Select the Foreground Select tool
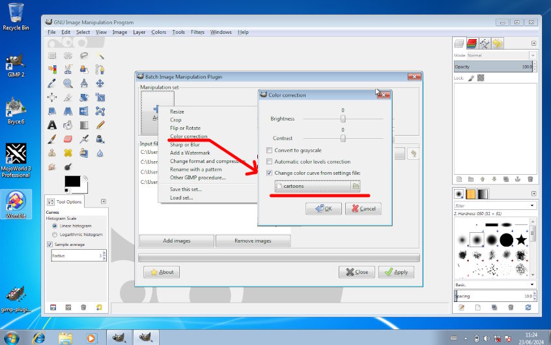The width and height of the screenshot is (551, 345). point(83,69)
